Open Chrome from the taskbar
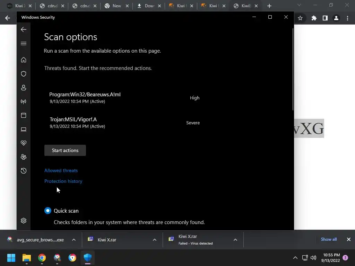Image resolution: width=355 pixels, height=266 pixels. (x=42, y=258)
